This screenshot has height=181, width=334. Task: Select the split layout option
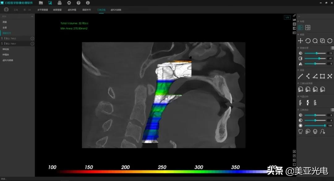(x=308, y=27)
